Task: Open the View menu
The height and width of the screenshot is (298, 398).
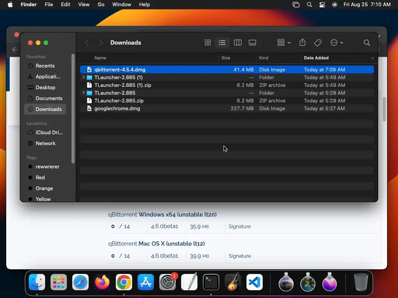Action: 84,5
